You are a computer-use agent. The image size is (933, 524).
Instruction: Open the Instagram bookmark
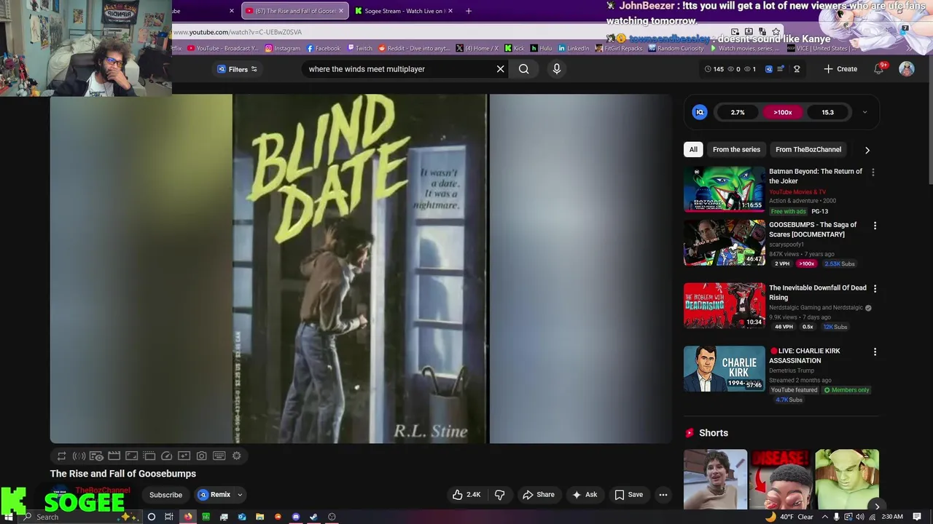tap(282, 48)
